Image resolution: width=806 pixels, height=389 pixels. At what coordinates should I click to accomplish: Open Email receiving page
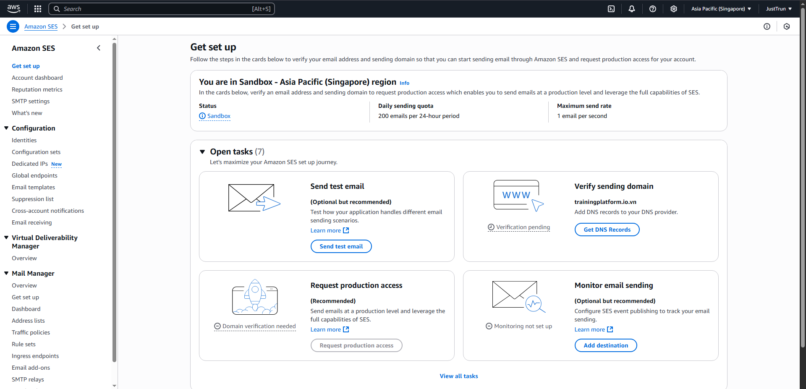(x=32, y=222)
